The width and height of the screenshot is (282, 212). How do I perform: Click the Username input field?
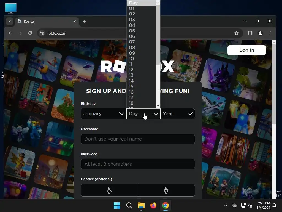click(x=138, y=139)
